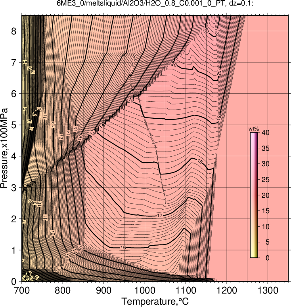
Task: Click the 1000 tick label on temperature axis
Action: [145, 290]
